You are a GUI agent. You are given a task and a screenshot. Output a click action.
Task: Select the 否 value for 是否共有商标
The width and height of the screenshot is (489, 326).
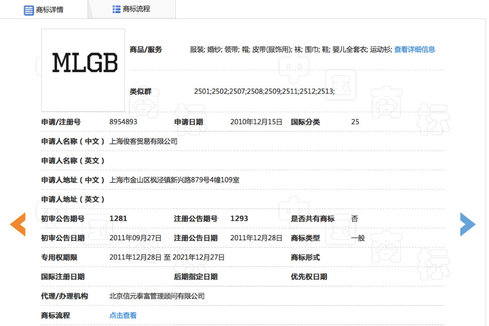(354, 219)
